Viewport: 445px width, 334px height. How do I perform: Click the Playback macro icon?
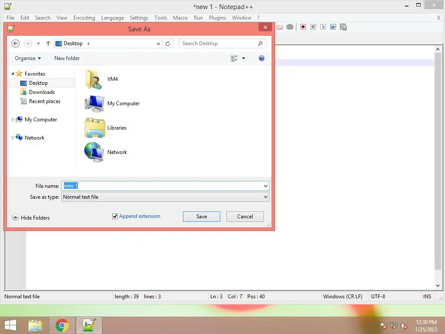coord(323,27)
